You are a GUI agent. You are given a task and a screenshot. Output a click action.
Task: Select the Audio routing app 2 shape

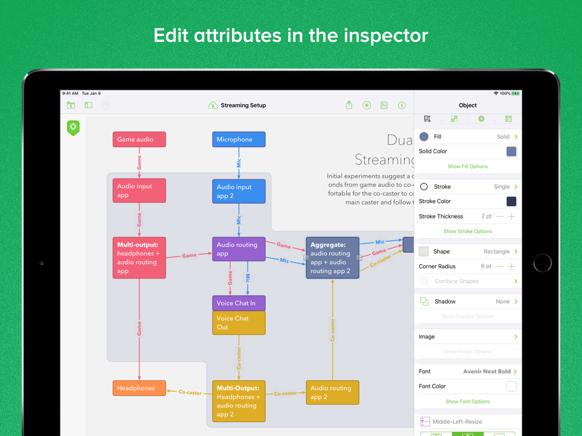coord(332,392)
